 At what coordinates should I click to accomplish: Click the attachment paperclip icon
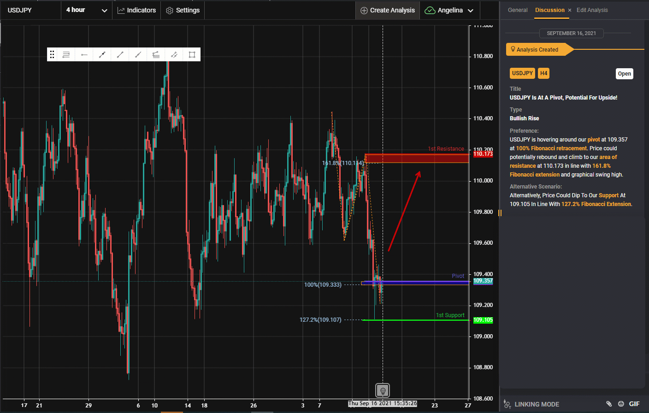coord(608,404)
